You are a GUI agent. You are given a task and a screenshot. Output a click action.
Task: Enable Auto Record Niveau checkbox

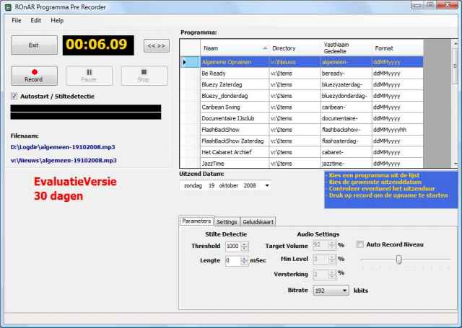[360, 244]
